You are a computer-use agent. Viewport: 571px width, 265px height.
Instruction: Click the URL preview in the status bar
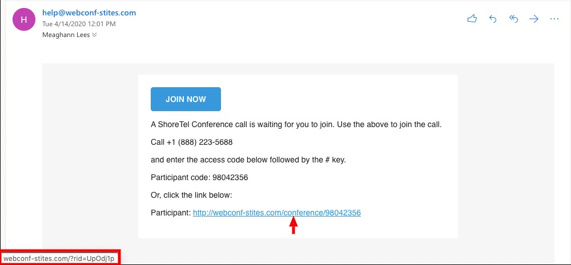point(59,258)
